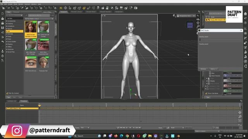Click the purple view cube in viewport
Image resolution: width=248 pixels, height=139 pixels.
click(x=190, y=25)
